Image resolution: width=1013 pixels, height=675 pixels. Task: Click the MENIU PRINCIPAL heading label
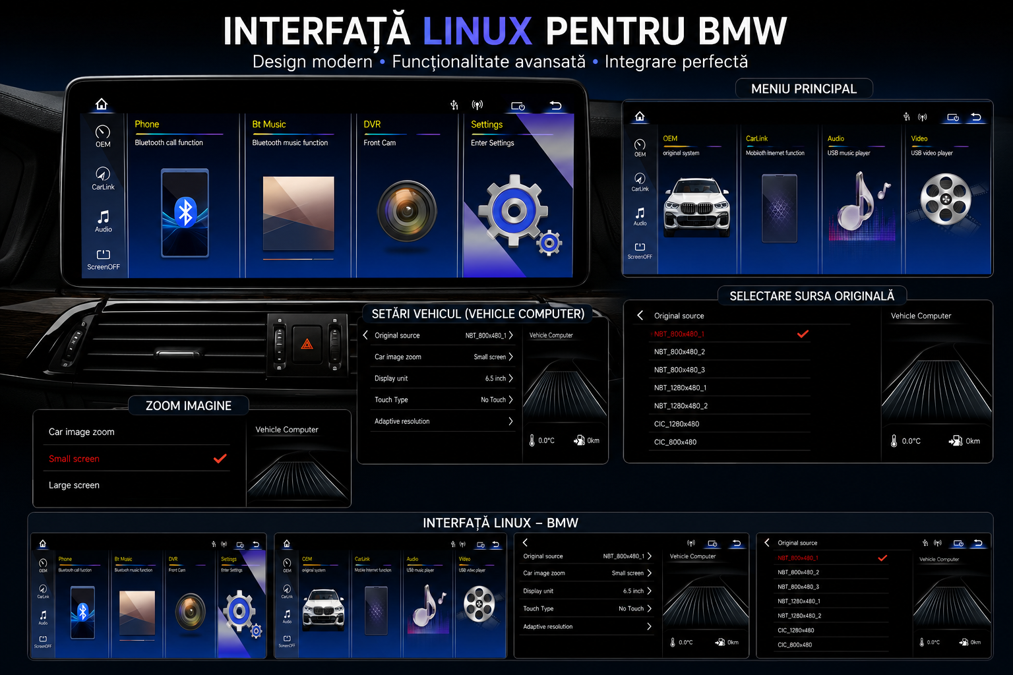pyautogui.click(x=804, y=88)
